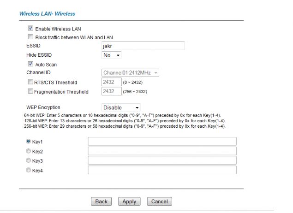Click the ESSID text field
Screen dimensions: 293x213
(x=143, y=46)
